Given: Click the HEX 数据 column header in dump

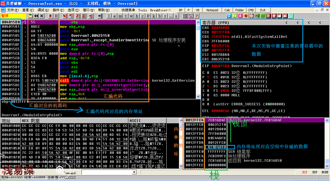Looking at the screenshot, I should 75,121.
